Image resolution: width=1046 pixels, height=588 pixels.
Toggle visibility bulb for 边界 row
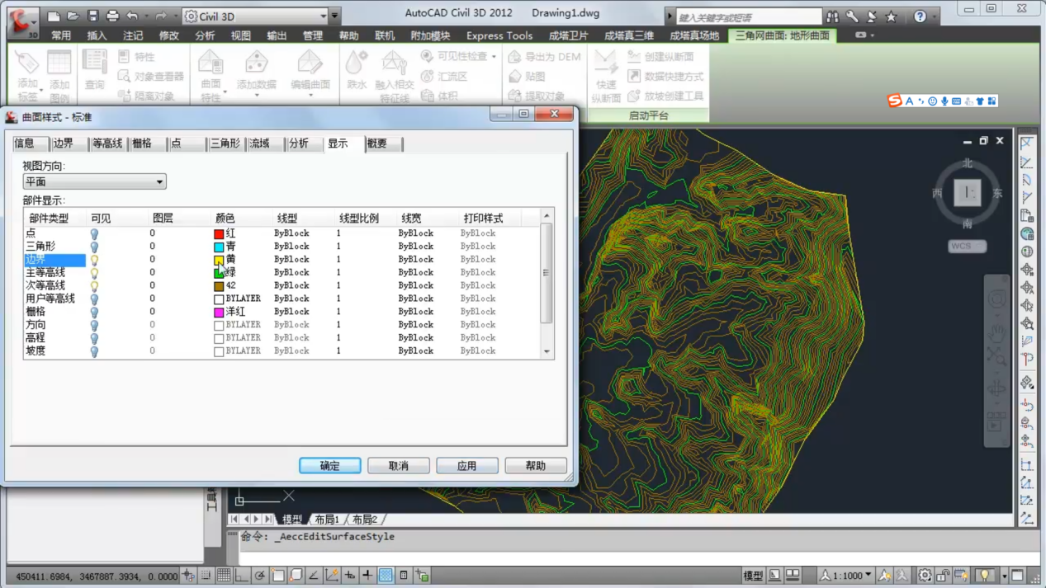(x=94, y=260)
